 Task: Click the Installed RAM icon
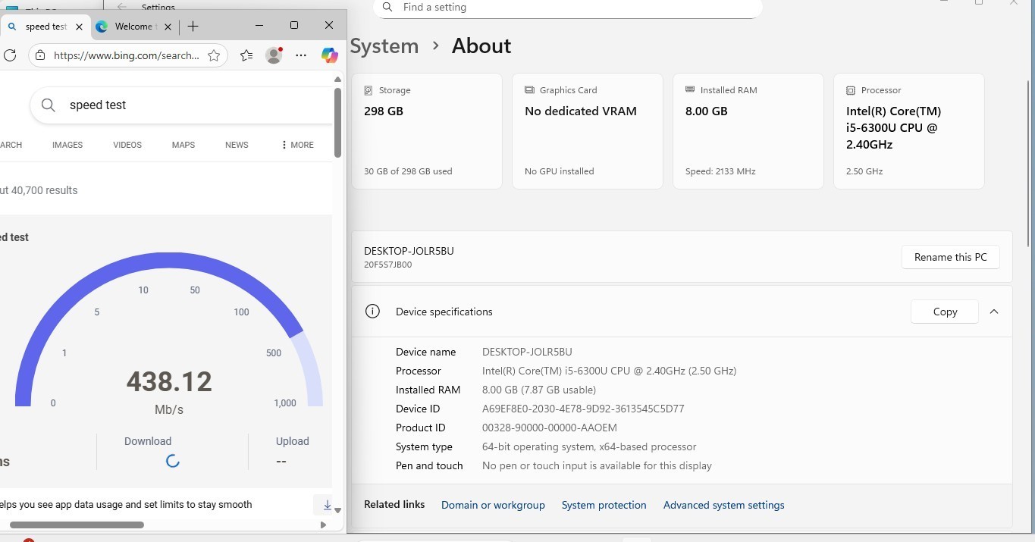690,89
